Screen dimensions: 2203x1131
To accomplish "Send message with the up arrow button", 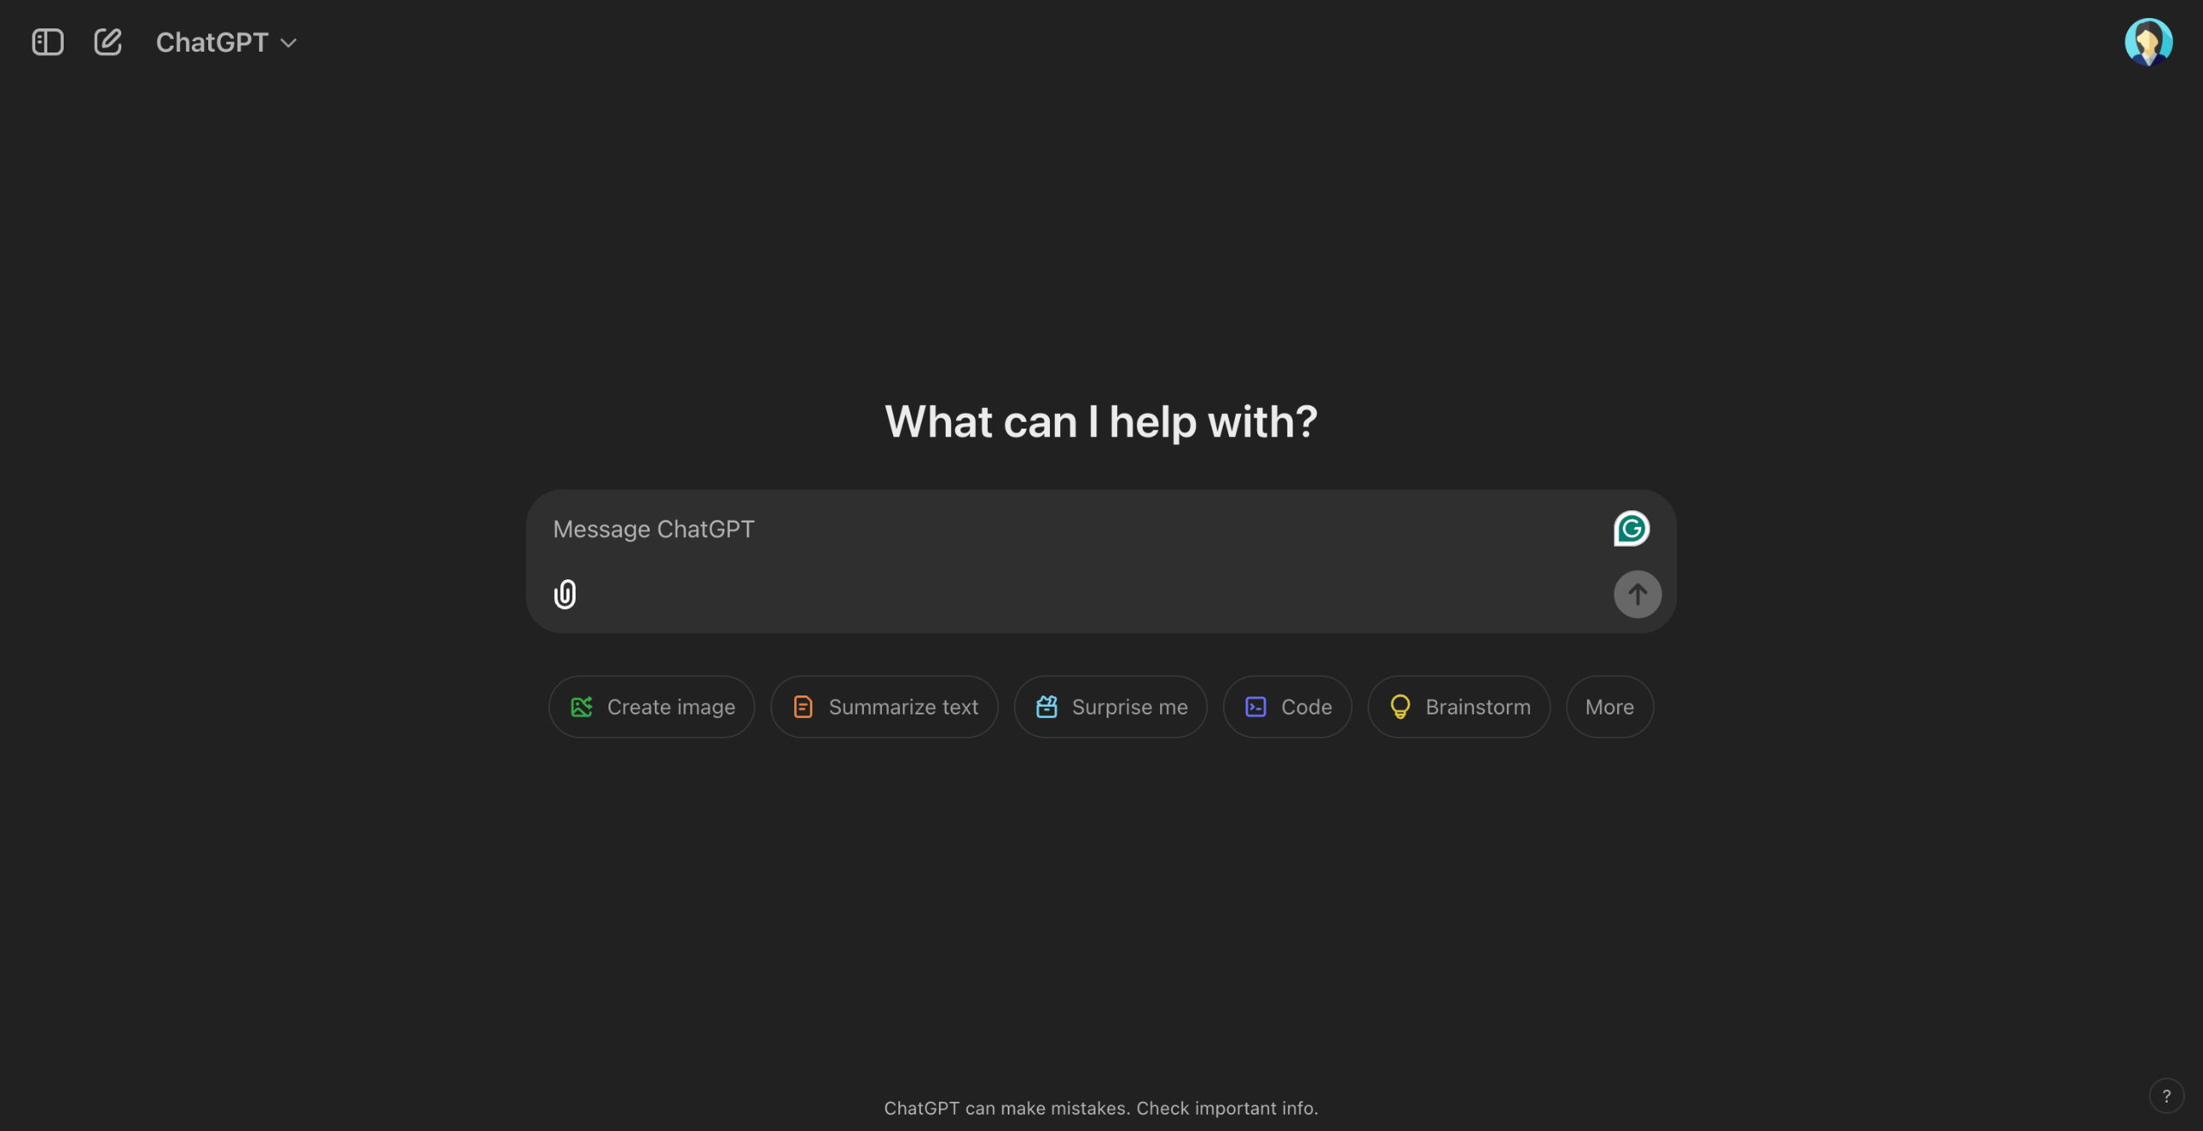I will click(x=1637, y=594).
